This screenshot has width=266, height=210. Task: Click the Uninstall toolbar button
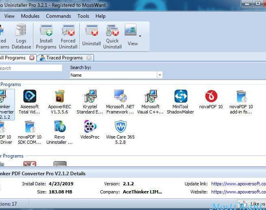tap(91, 36)
